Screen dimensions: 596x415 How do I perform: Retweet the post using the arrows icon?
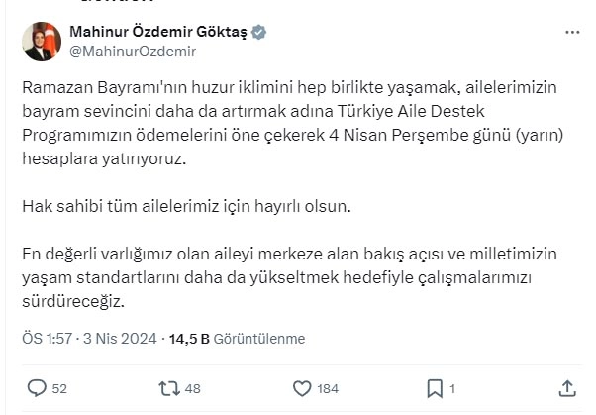click(x=168, y=389)
